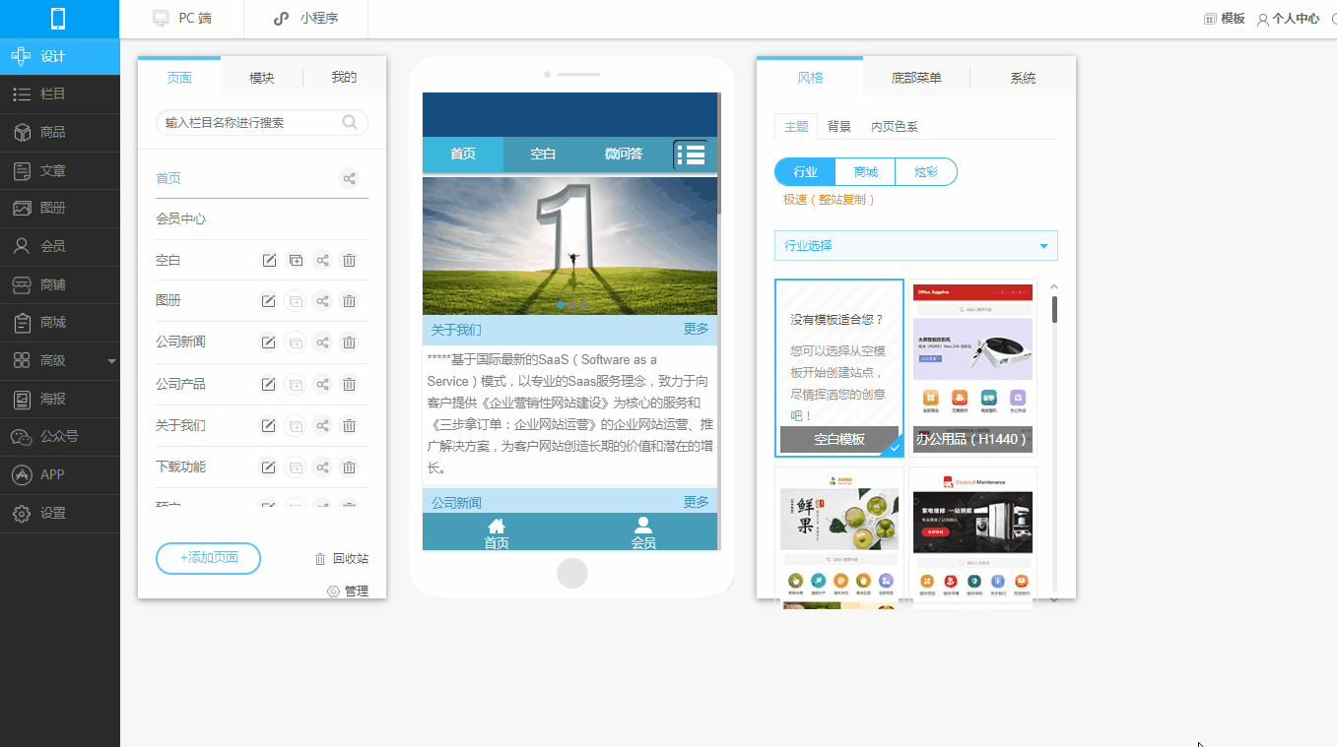The image size is (1337, 747).
Task: Switch to 底部菜单 tab
Action: click(916, 78)
